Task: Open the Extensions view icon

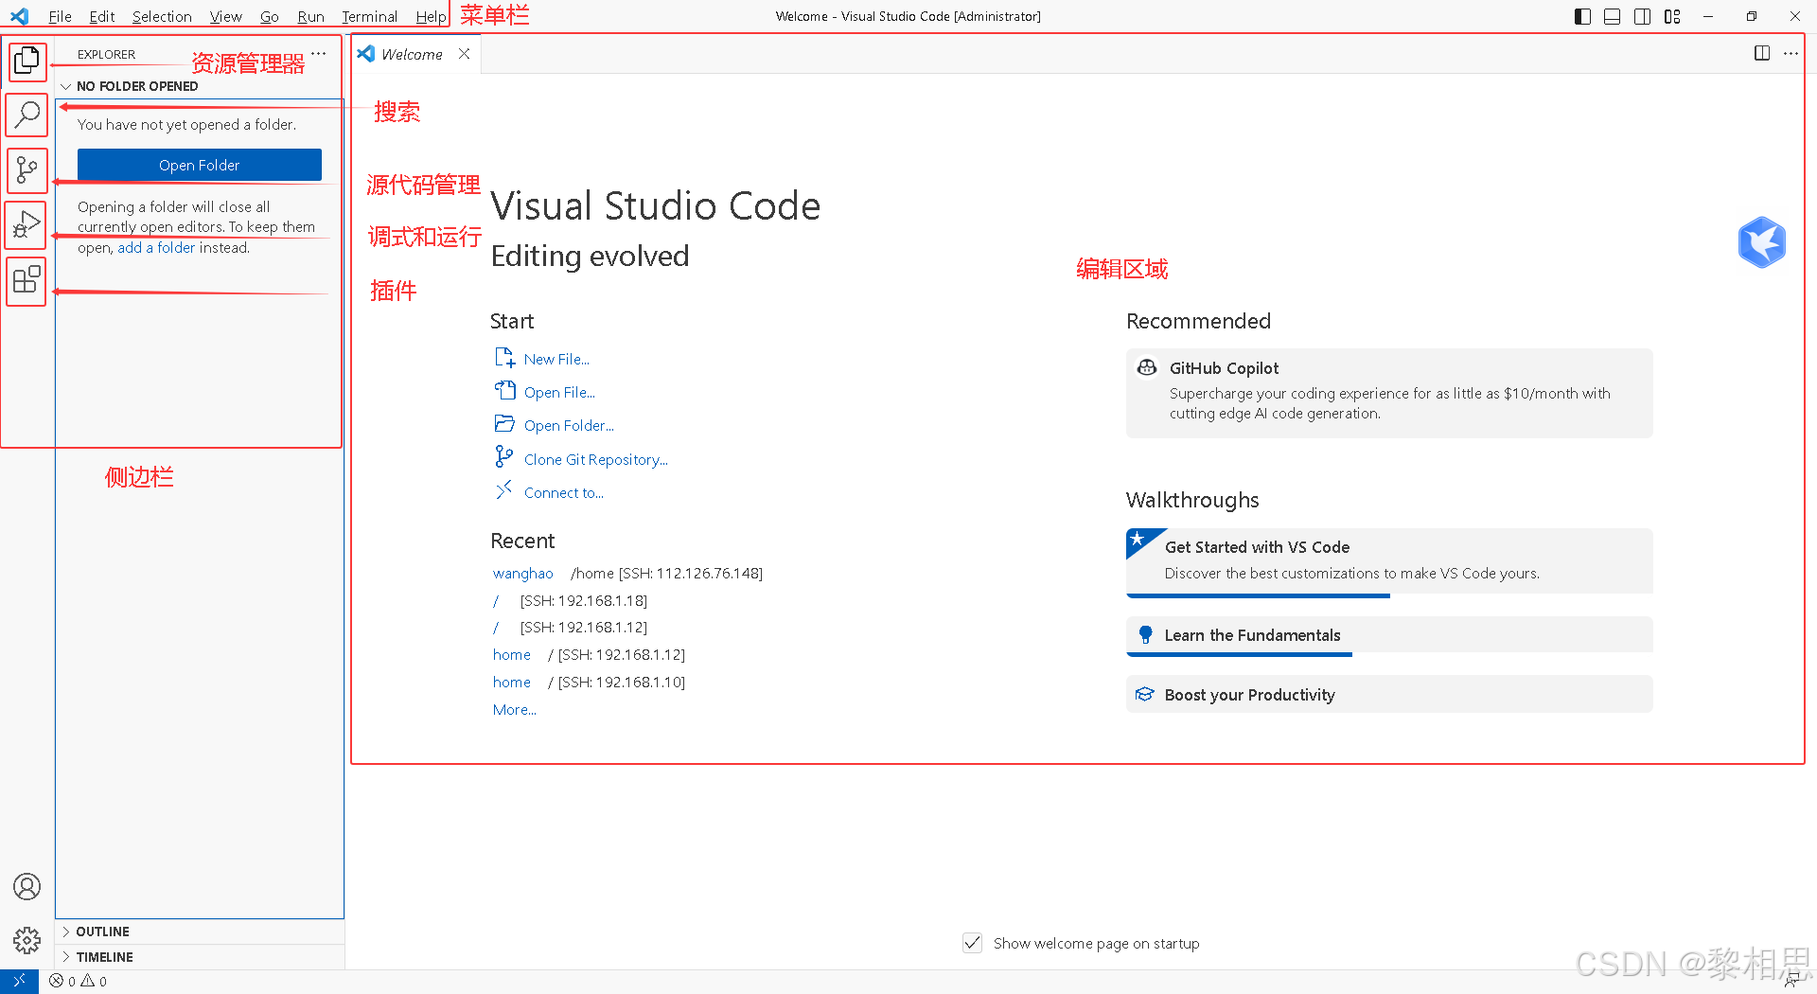Action: click(27, 279)
